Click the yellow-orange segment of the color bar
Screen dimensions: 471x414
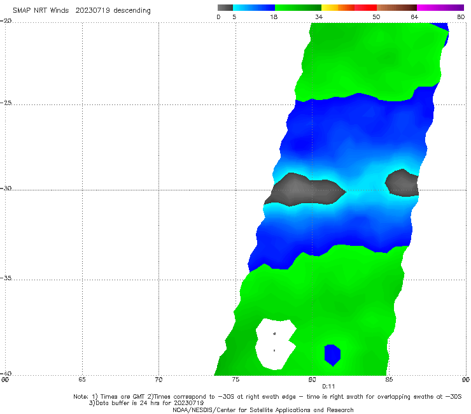(338, 8)
